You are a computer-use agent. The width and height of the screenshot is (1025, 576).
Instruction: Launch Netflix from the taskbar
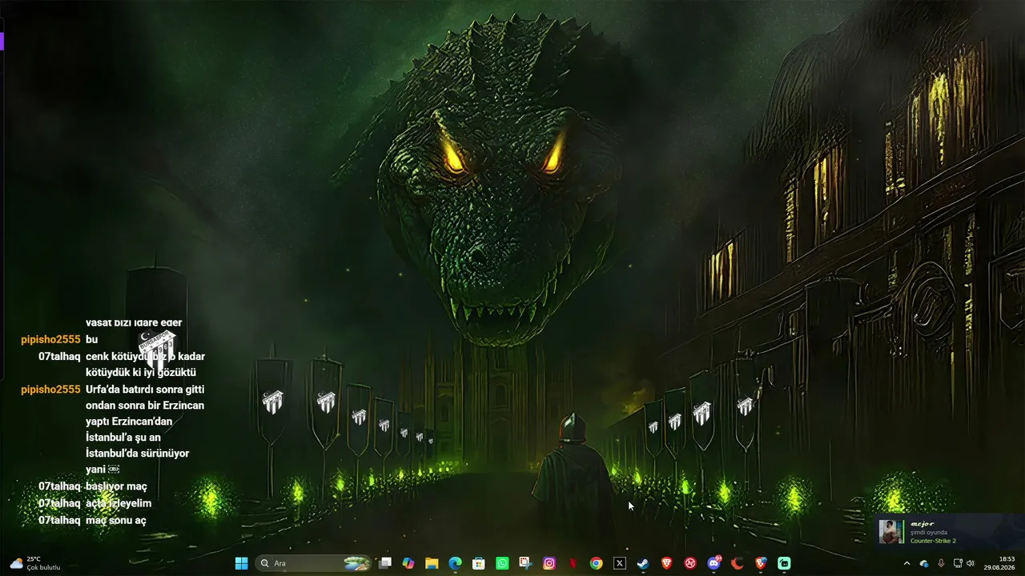pyautogui.click(x=573, y=563)
